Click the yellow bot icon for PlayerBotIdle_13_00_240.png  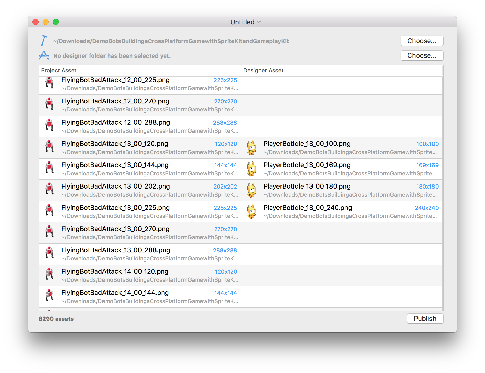click(251, 211)
